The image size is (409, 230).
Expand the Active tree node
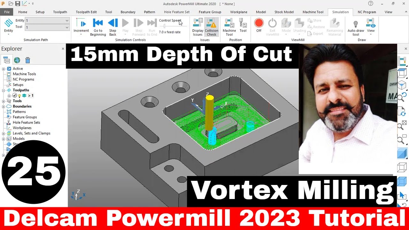pyautogui.click(x=4, y=69)
